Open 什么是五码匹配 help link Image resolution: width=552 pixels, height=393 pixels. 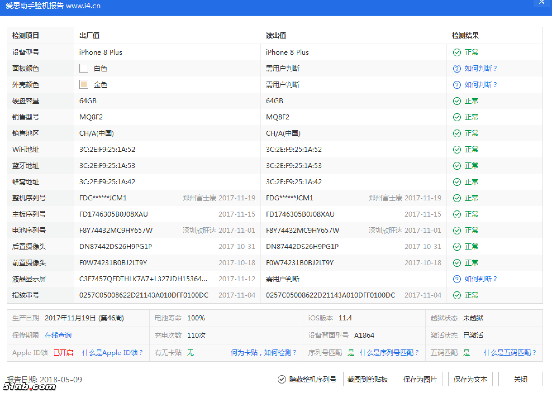pos(510,353)
